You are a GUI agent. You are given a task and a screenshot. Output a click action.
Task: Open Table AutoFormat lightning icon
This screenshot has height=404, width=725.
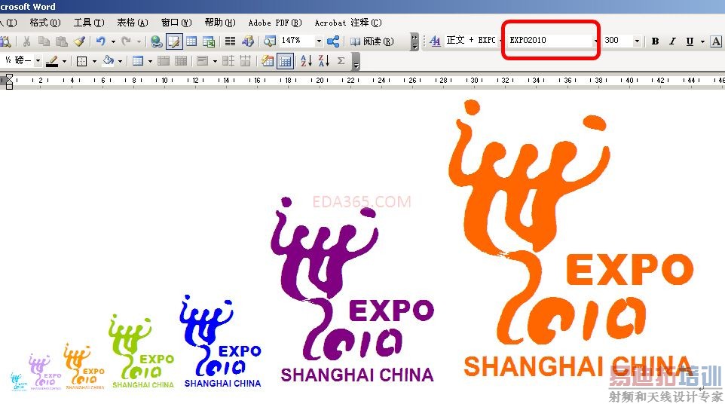[x=268, y=60]
